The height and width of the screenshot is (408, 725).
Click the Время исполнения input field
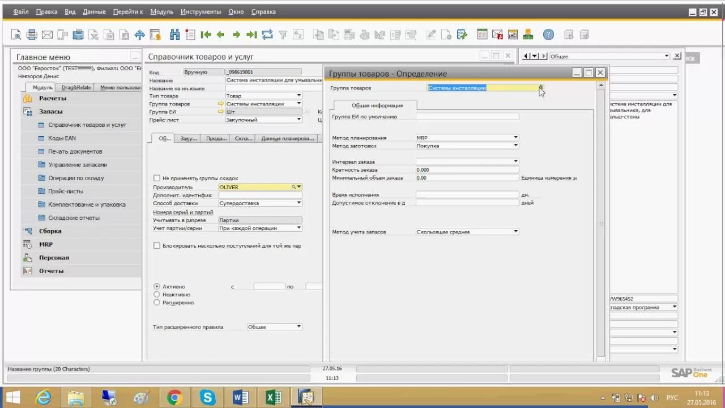tap(467, 194)
